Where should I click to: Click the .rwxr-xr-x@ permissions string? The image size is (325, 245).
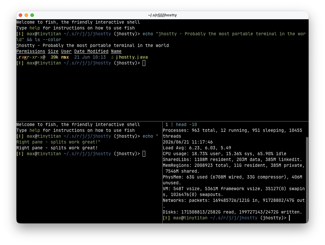point(31,57)
